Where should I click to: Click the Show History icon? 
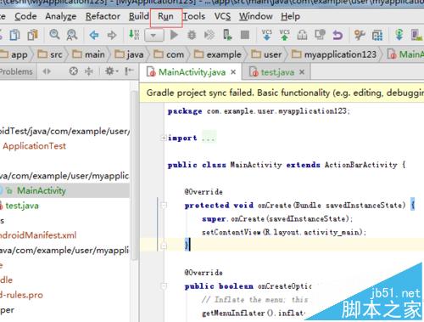click(x=320, y=35)
